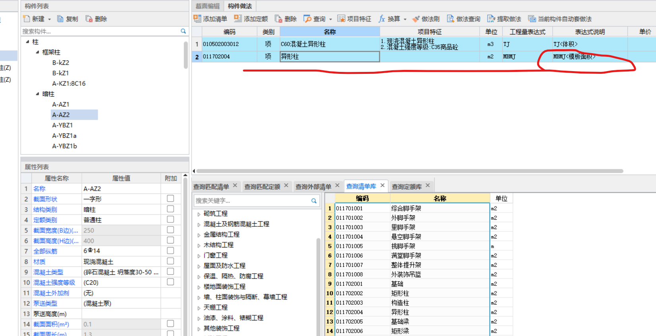The image size is (656, 336).
Task: Click the 换算 fx icon
Action: 382,19
